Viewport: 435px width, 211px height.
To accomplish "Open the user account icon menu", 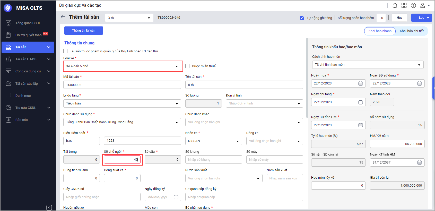I will click(424, 5).
